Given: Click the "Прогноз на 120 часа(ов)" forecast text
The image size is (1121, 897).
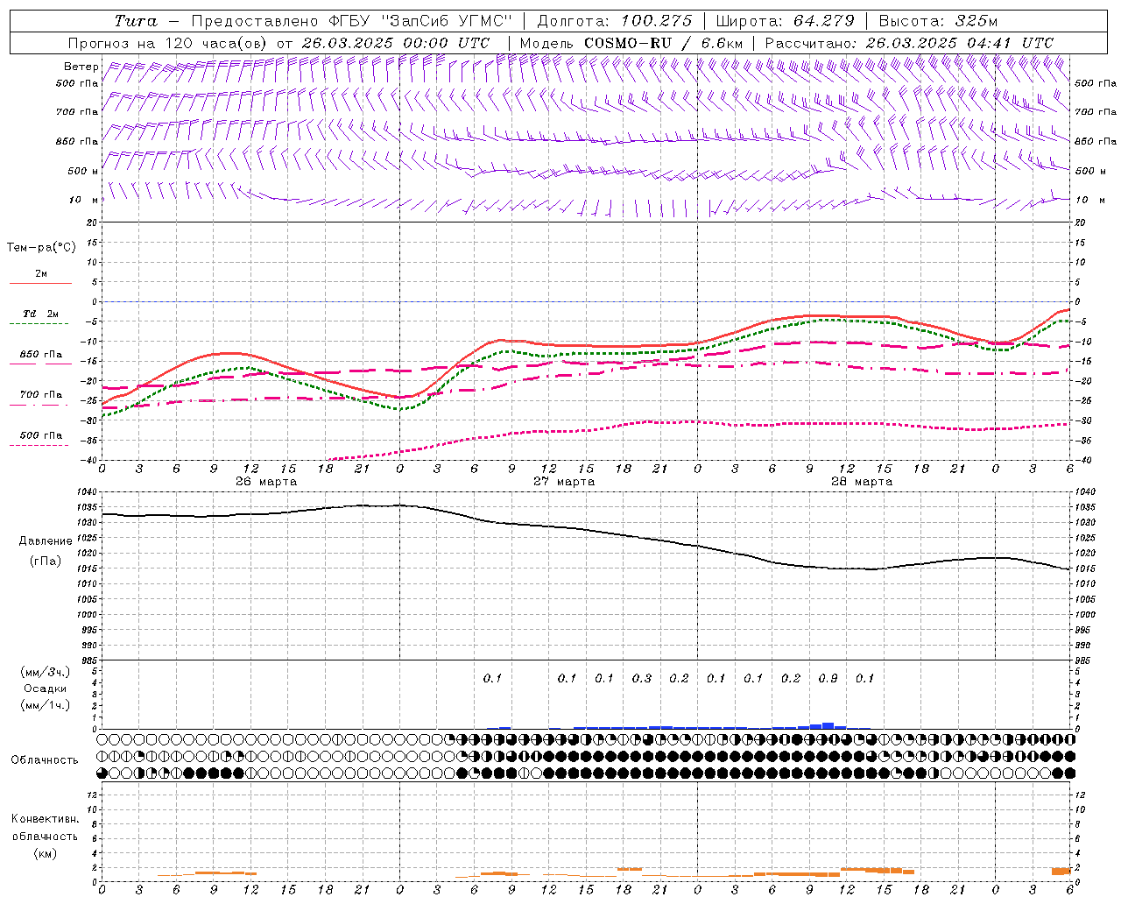Looking at the screenshot, I should [168, 43].
